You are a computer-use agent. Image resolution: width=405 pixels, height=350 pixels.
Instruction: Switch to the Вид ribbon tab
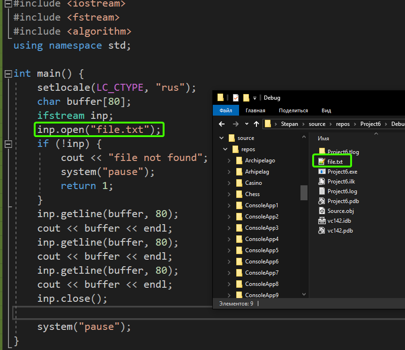[326, 111]
